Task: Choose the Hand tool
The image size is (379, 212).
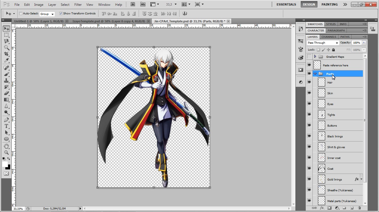Action: pos(6,146)
